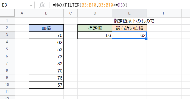This screenshot has height=99, width=190.
Task: Select column A header
Action: (x=22, y=13)
